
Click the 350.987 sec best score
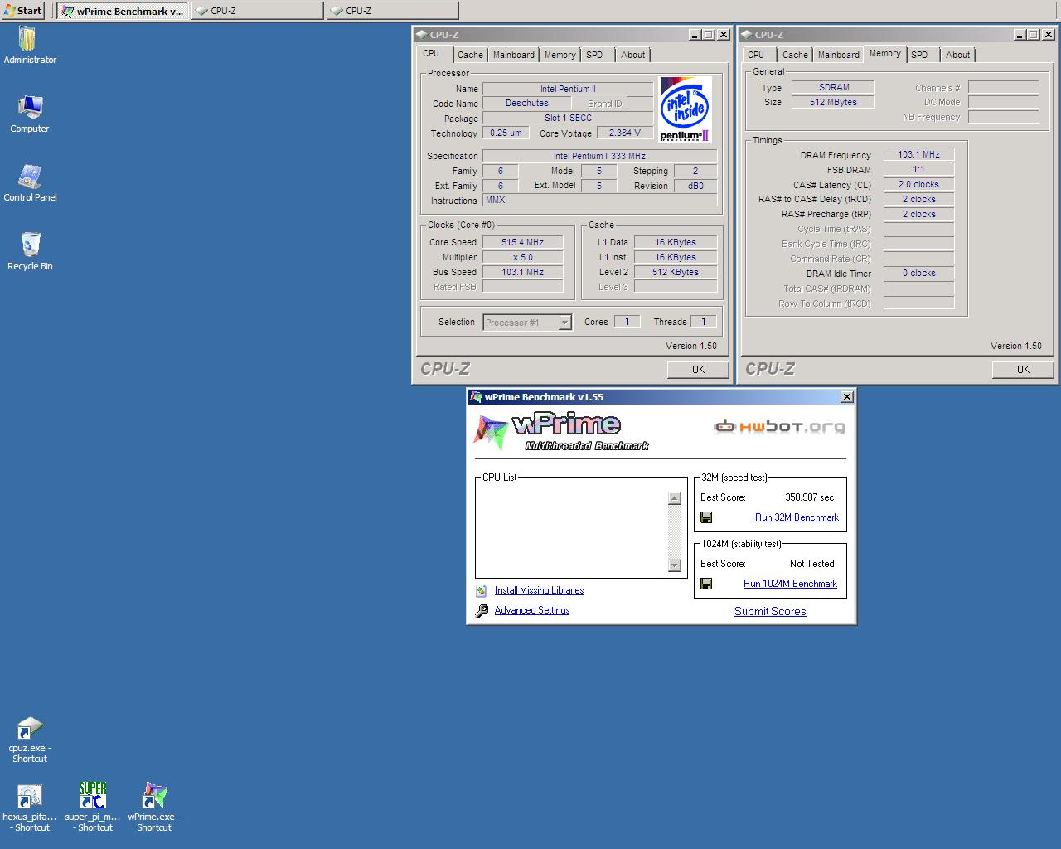tap(809, 497)
